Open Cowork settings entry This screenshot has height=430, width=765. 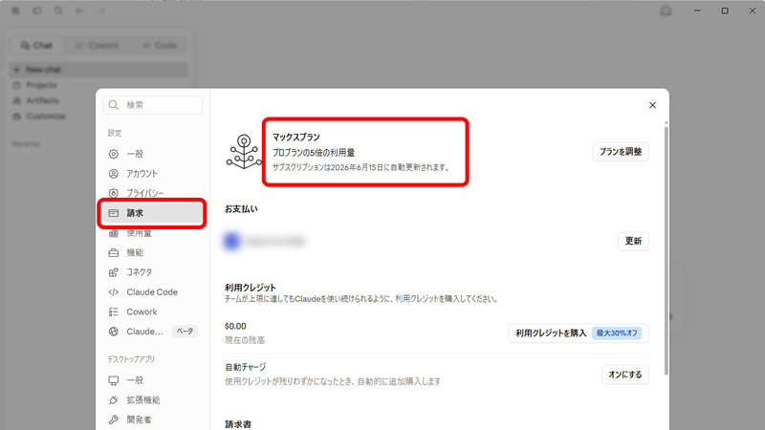click(153, 312)
